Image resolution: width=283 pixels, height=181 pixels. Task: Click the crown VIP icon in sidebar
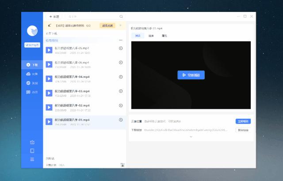click(x=32, y=142)
